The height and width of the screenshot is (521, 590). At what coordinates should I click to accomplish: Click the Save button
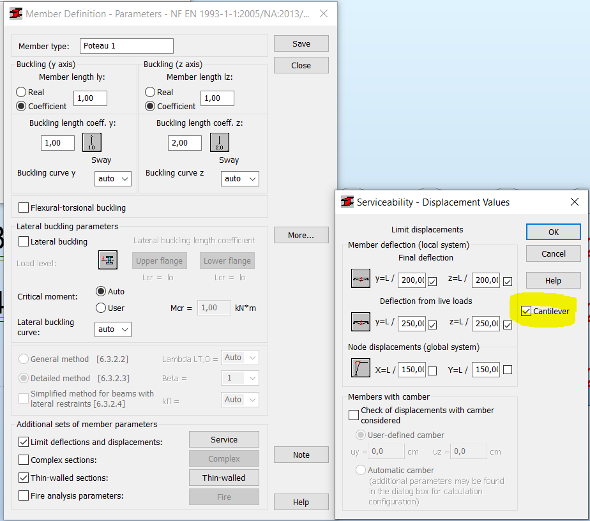301,43
